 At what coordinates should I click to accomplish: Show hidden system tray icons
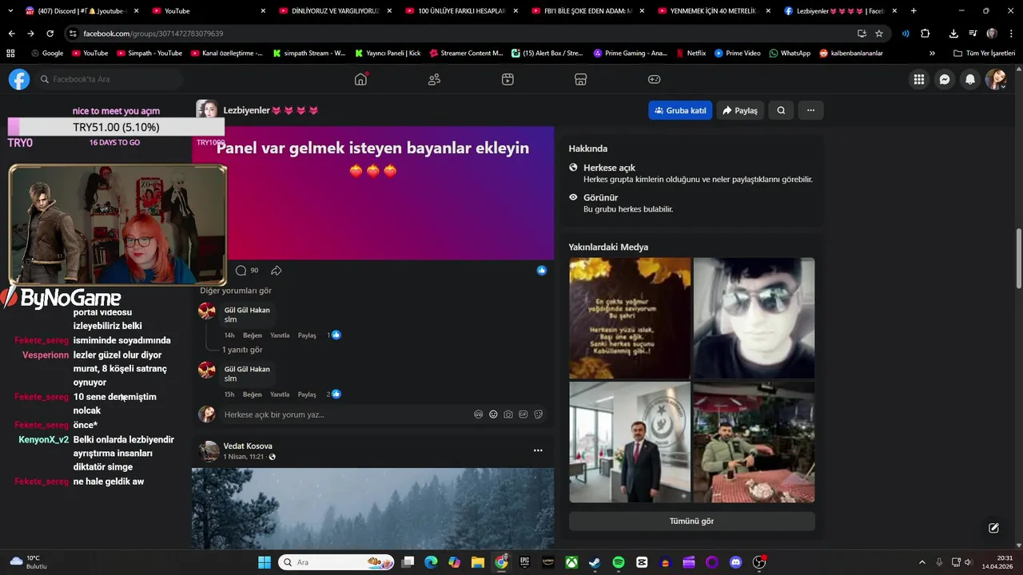(921, 562)
